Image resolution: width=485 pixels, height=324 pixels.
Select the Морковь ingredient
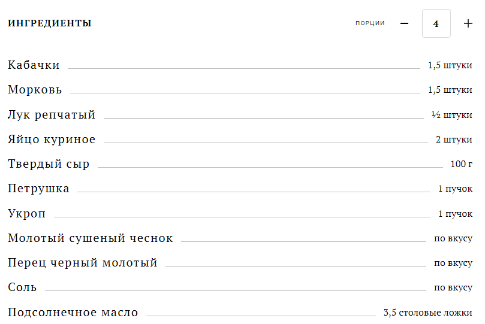tap(35, 90)
